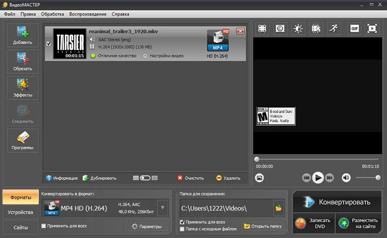Take a snapshot with the screenshot icon
Screen dimensions: 387x238
(259, 178)
